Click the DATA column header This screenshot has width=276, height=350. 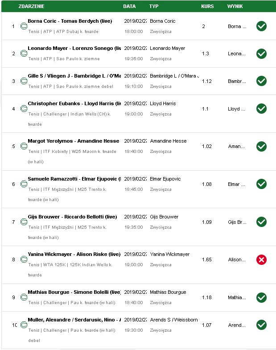[x=129, y=6]
